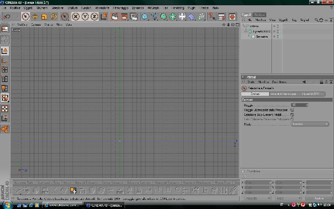Screen dimensions: 334x209
Task: Render the active view clapperboard
Action: coord(115,16)
